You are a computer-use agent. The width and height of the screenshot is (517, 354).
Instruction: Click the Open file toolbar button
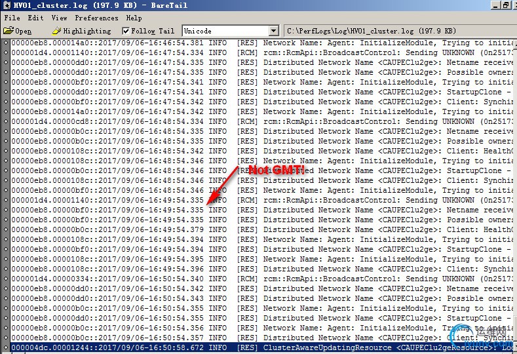(18, 31)
